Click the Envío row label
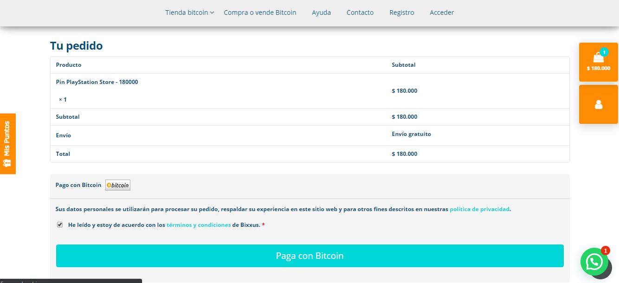This screenshot has height=283, width=619. 64,135
